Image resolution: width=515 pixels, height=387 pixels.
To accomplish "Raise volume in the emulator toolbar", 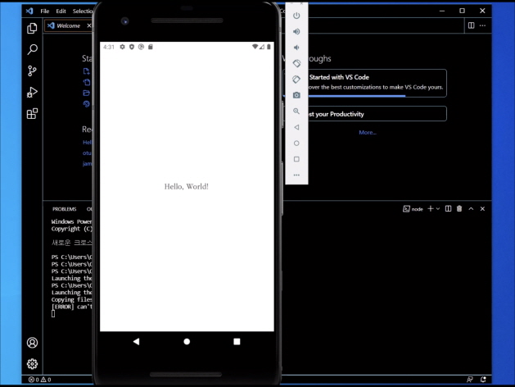I will (296, 31).
